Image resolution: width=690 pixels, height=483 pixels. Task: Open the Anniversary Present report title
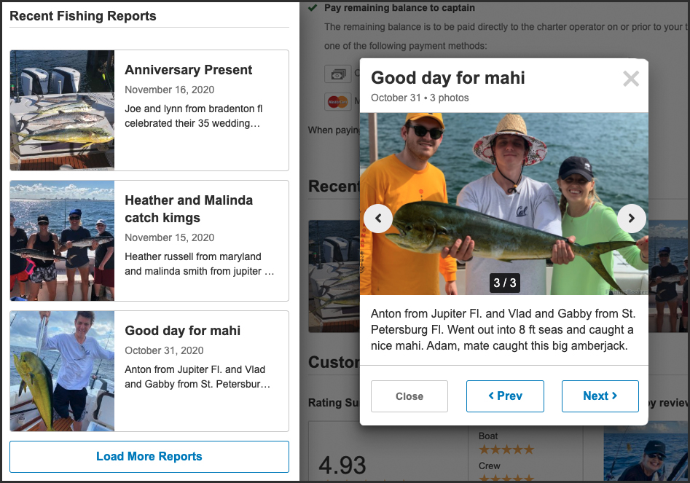[x=189, y=70]
